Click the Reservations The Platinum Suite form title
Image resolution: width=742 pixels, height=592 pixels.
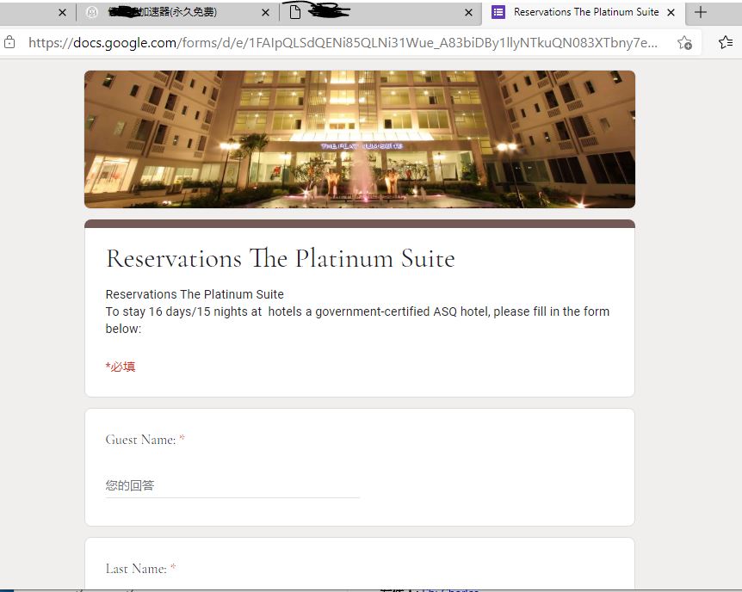pos(280,258)
